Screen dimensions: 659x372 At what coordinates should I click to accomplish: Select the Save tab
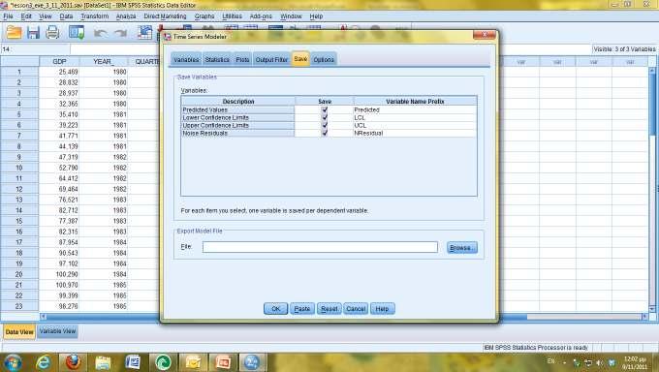coord(300,59)
